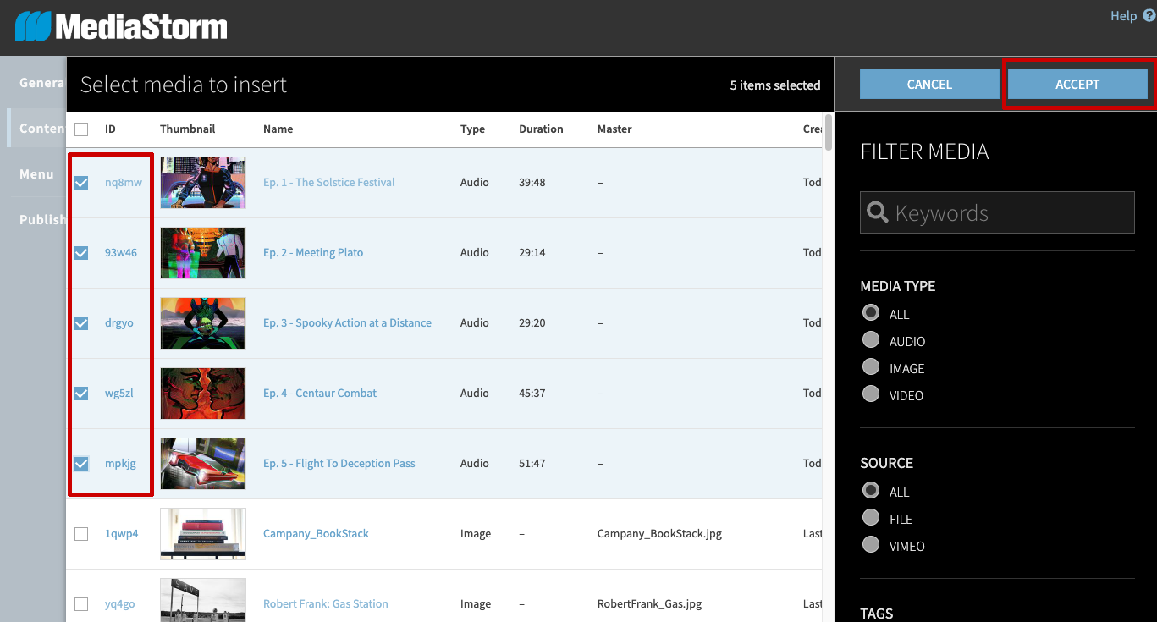This screenshot has width=1157, height=622.
Task: Toggle the select-all checkbox in header
Action: (x=81, y=129)
